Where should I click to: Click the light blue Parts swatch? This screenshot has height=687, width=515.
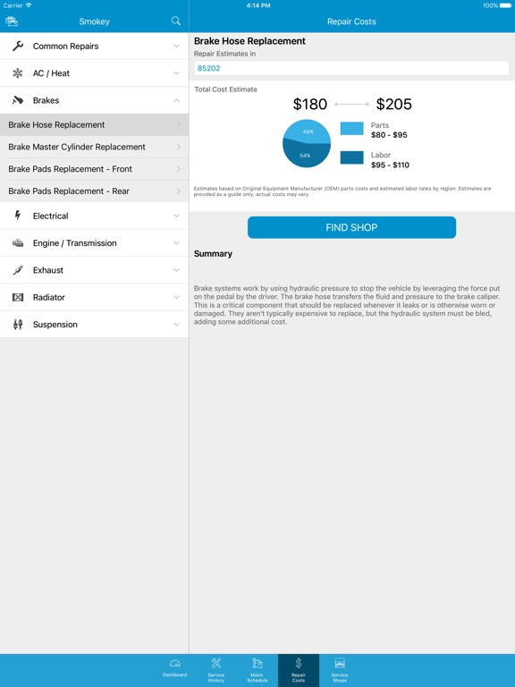[351, 129]
